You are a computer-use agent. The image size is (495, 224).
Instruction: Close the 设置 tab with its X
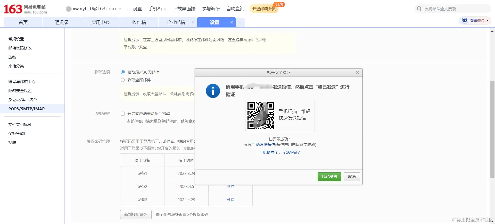click(232, 22)
